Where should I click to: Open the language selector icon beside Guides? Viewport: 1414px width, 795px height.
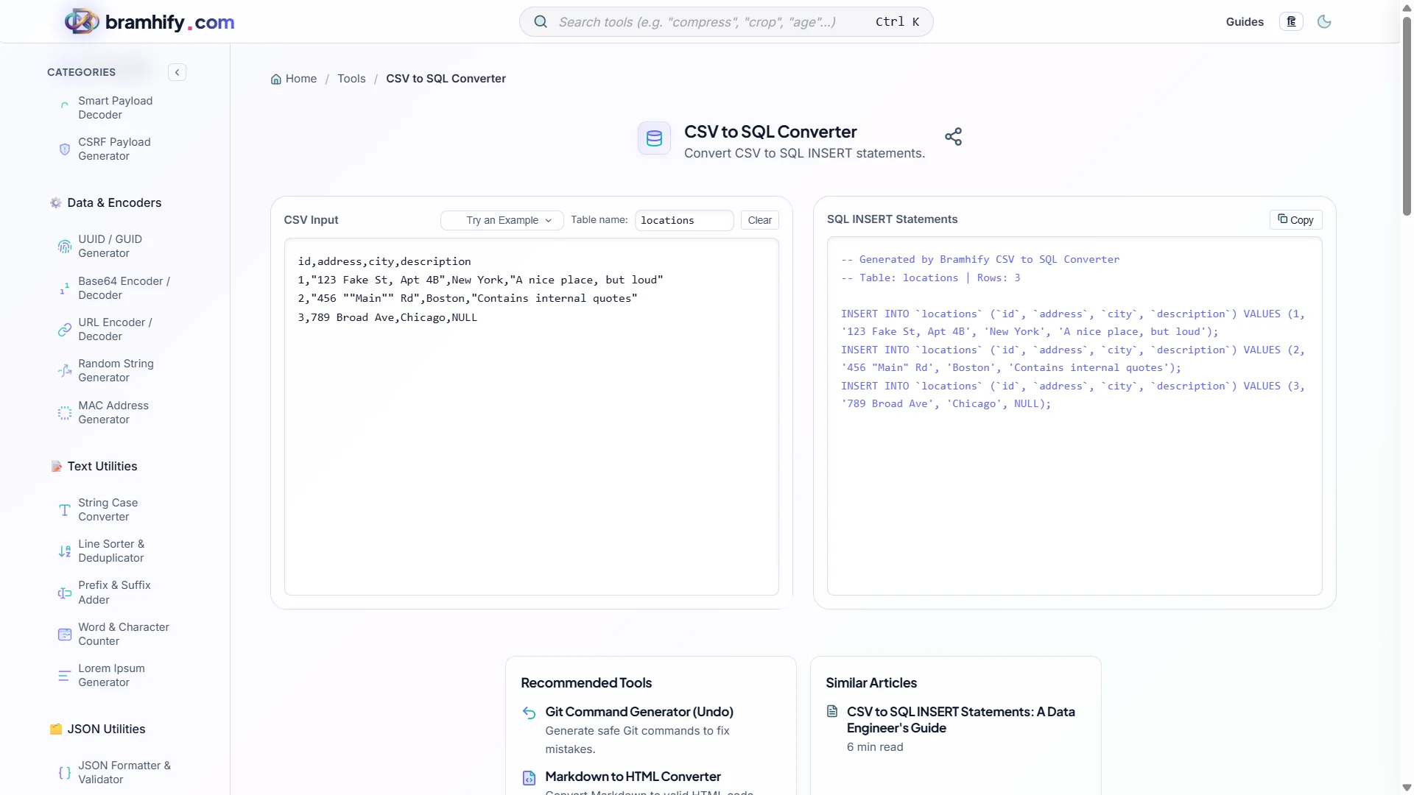coord(1291,22)
